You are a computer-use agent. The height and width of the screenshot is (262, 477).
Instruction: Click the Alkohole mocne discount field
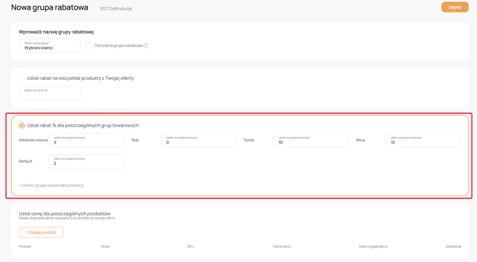[x=86, y=140]
